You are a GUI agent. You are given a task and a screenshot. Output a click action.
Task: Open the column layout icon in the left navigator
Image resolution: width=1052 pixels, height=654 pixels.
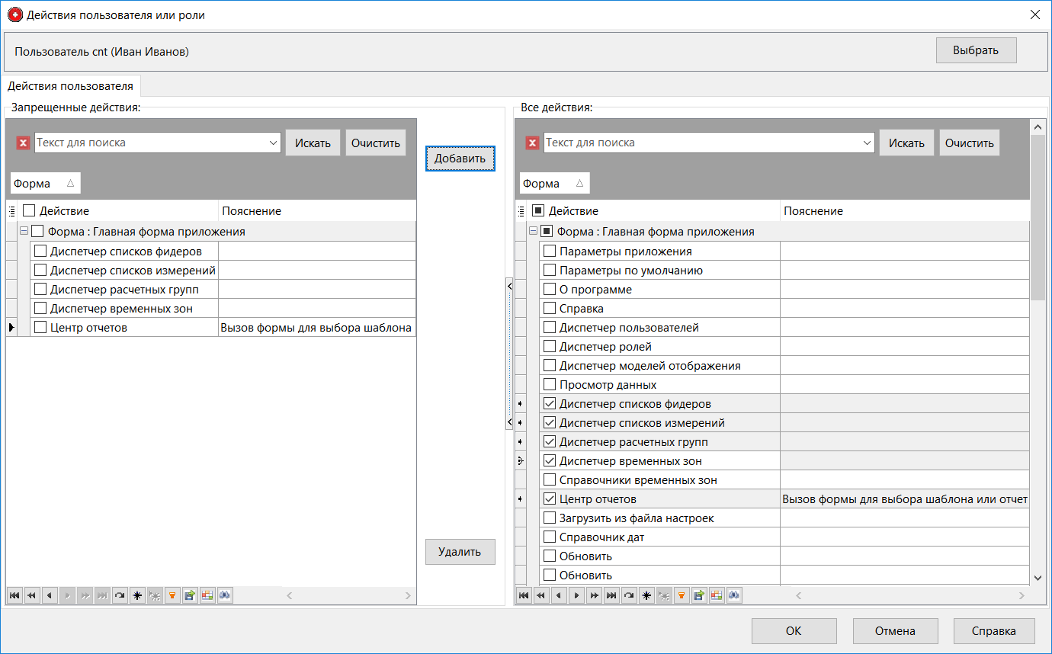click(x=207, y=595)
